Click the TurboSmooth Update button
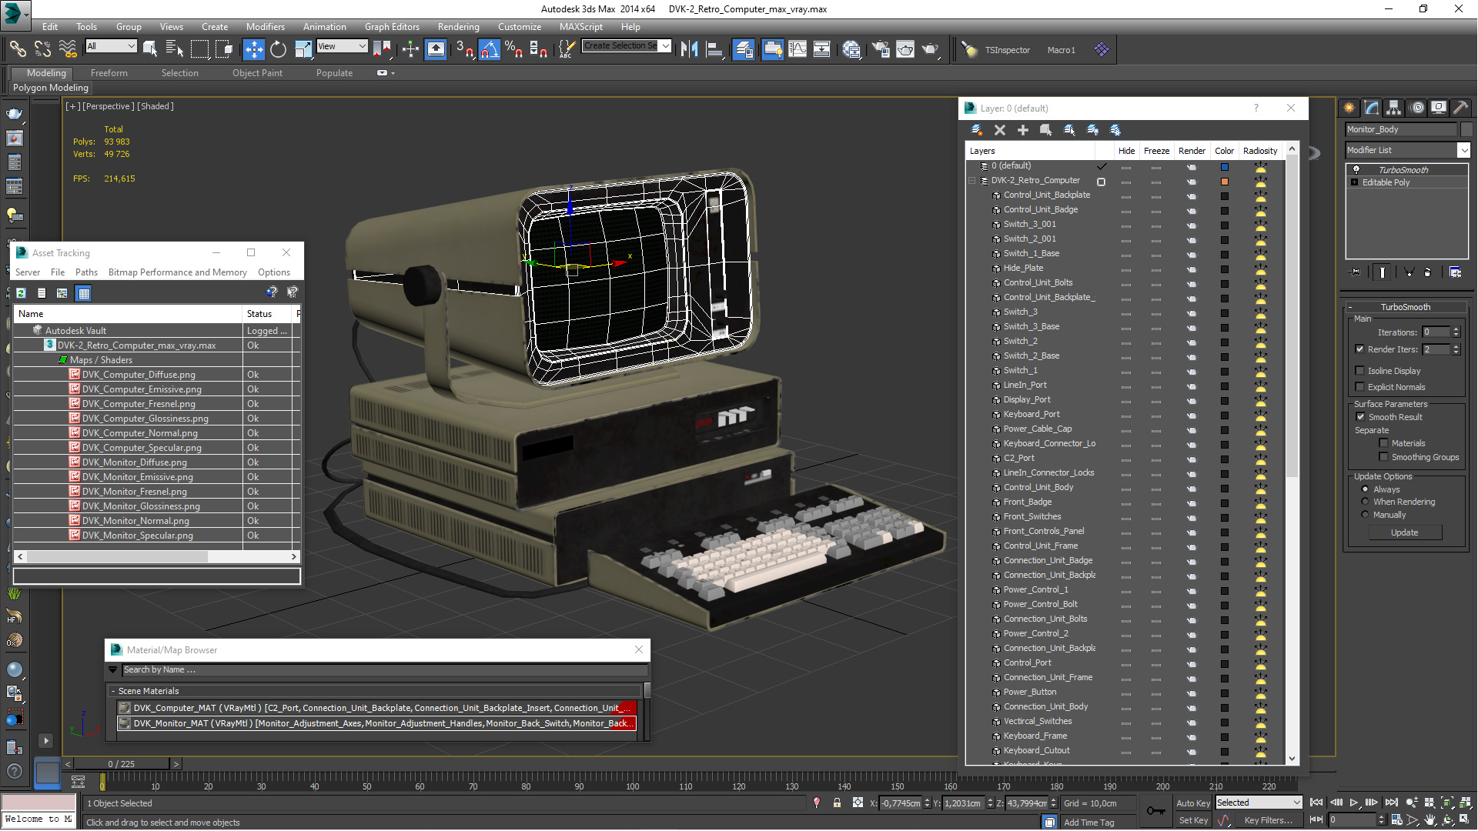The image size is (1478, 831). click(x=1404, y=532)
